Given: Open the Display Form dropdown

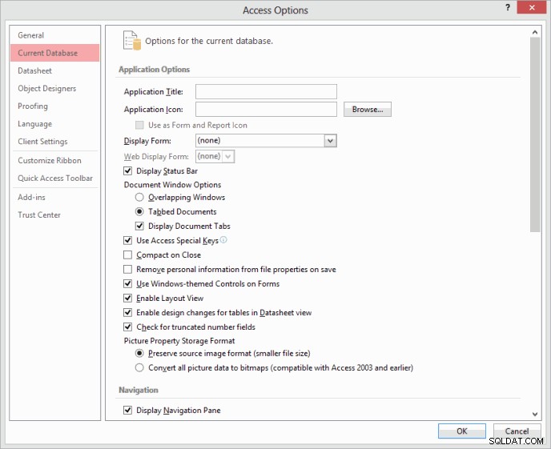Looking at the screenshot, I should pyautogui.click(x=330, y=141).
